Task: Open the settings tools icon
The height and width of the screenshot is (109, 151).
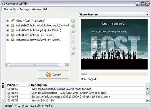Action: tap(73, 48)
